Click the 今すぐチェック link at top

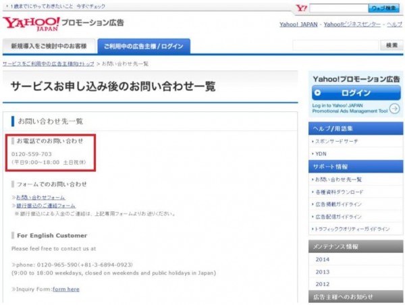pos(90,7)
